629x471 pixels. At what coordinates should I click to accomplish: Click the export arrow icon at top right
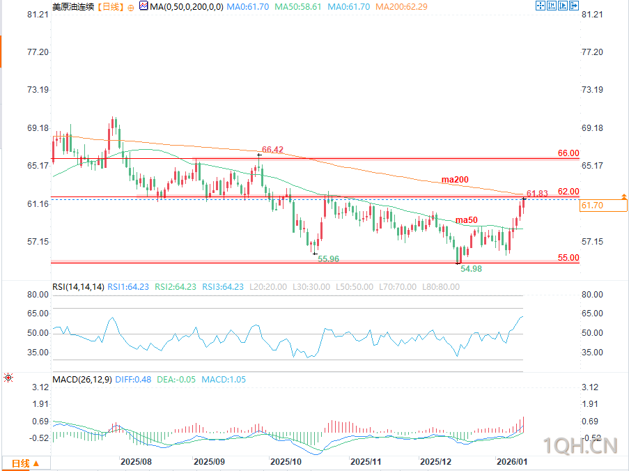click(x=574, y=6)
